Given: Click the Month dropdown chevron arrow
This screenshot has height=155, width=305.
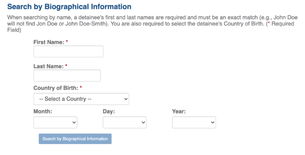Looking at the screenshot, I should [74, 123].
